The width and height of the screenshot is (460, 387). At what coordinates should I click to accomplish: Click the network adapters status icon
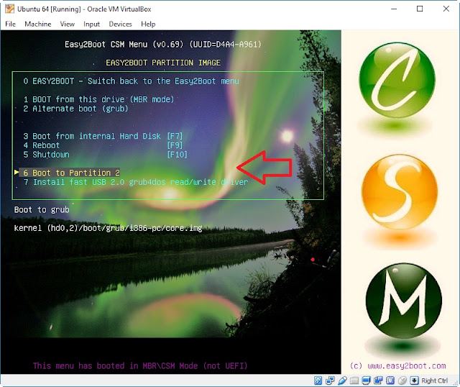coord(330,381)
